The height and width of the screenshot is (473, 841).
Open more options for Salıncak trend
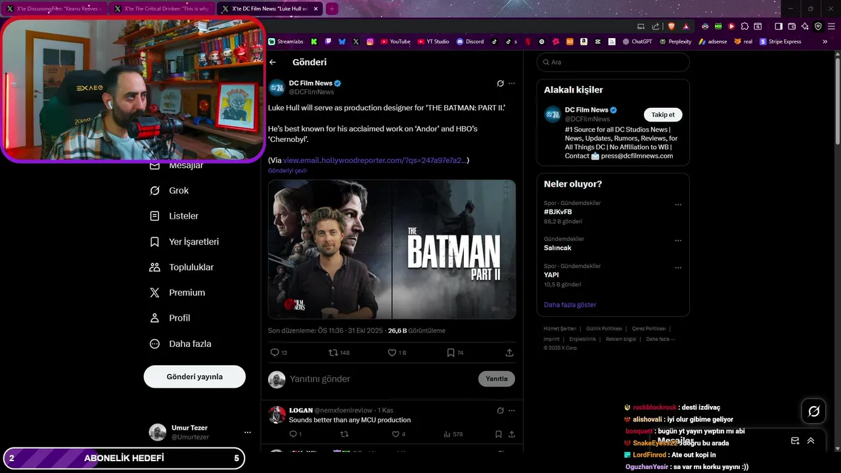(678, 240)
